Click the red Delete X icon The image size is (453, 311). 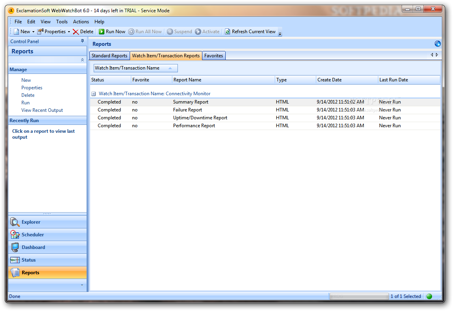(75, 32)
